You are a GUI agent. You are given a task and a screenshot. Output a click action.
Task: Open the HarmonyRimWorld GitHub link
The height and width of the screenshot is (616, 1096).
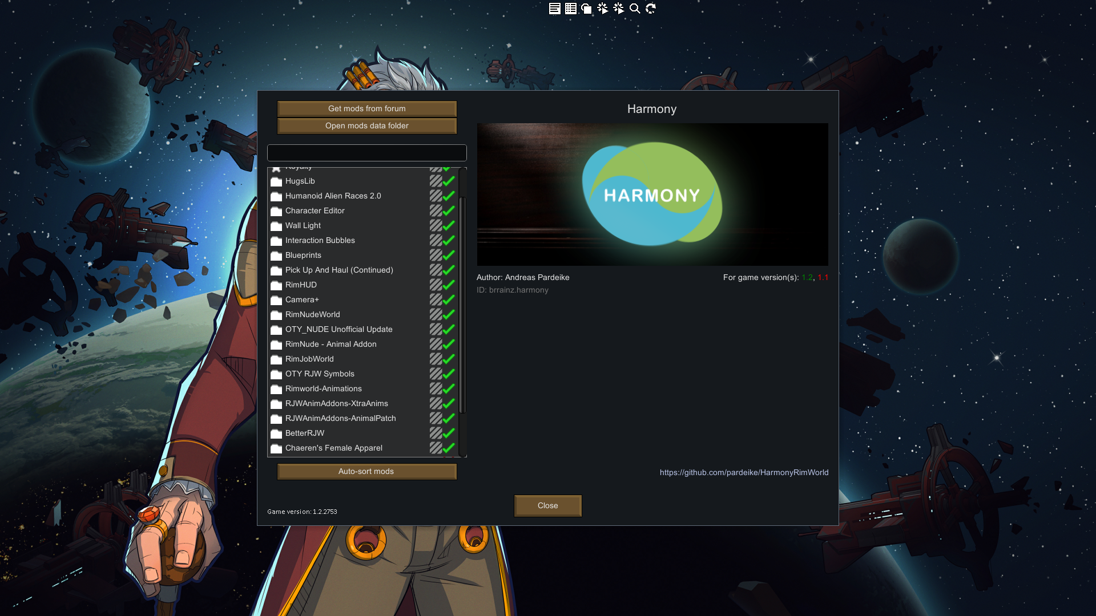[744, 472]
